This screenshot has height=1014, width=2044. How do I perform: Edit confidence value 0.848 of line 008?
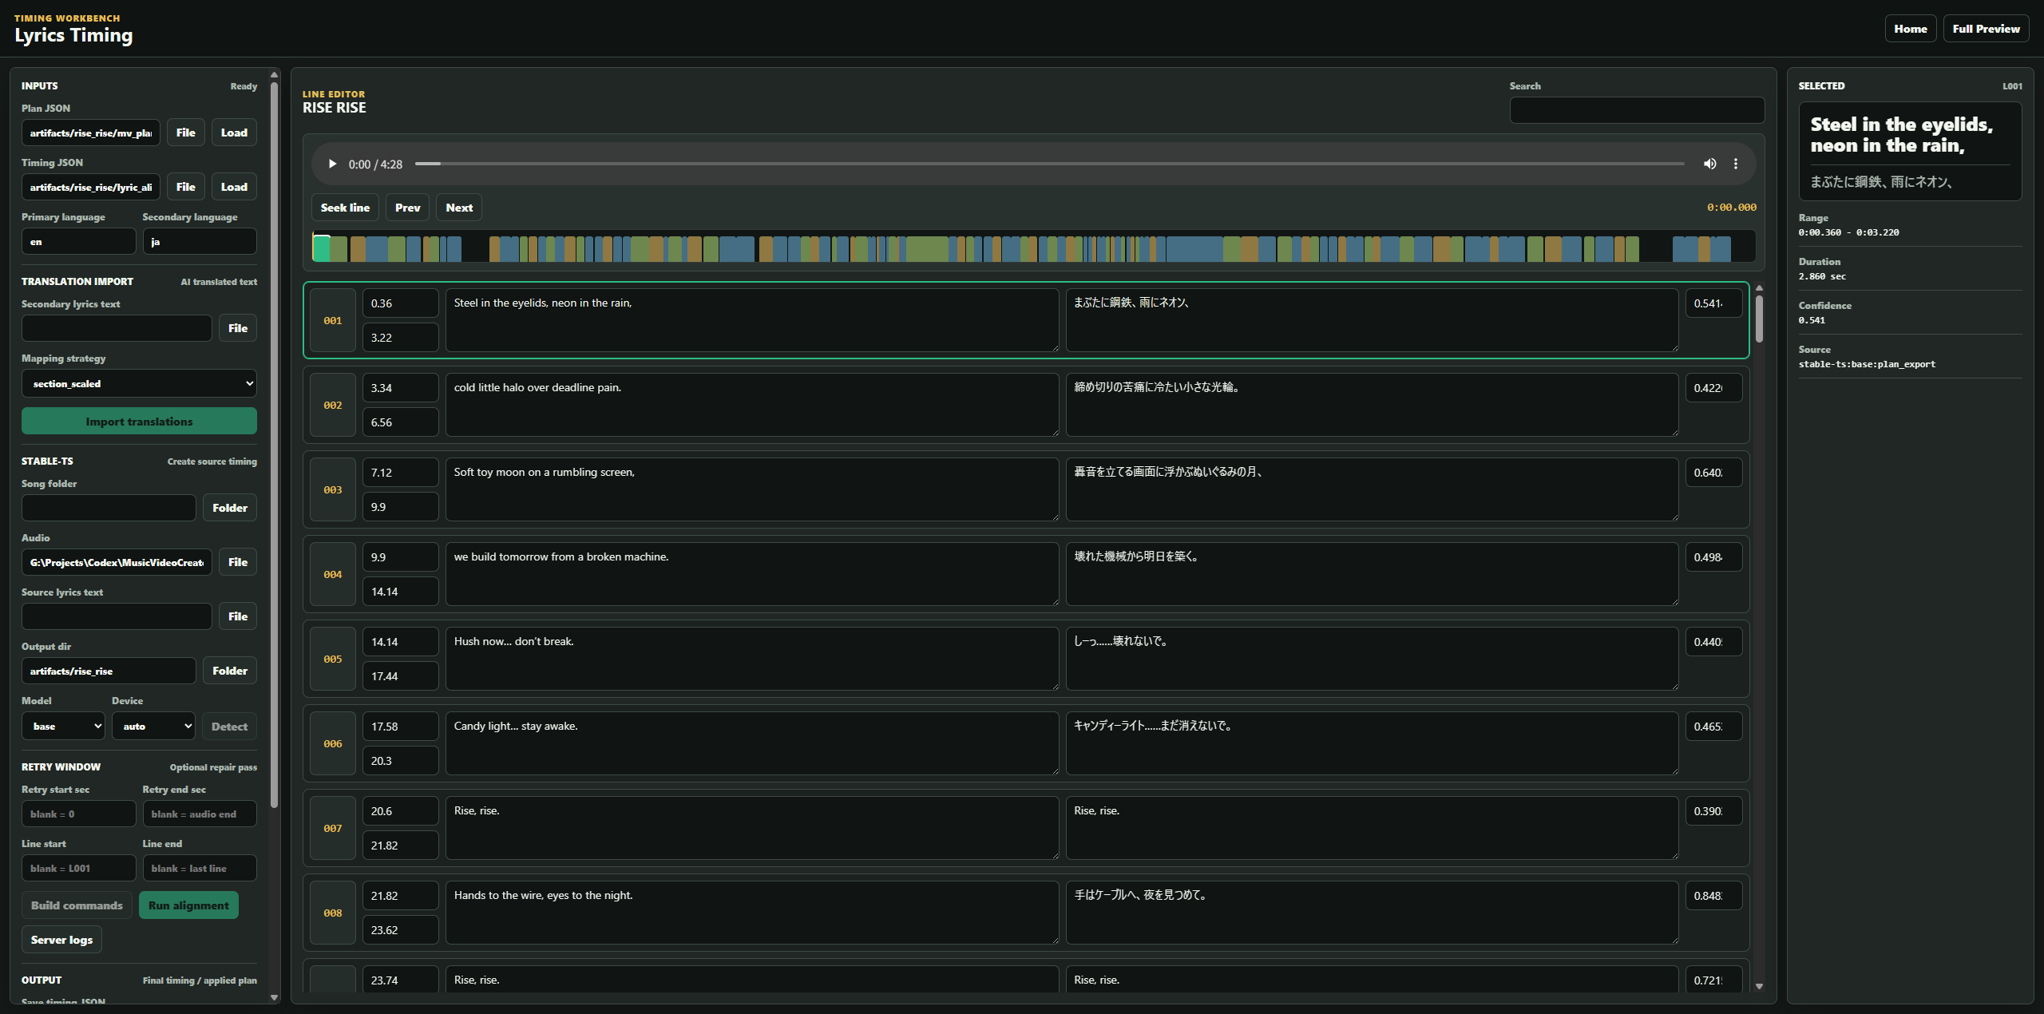[x=1713, y=896]
